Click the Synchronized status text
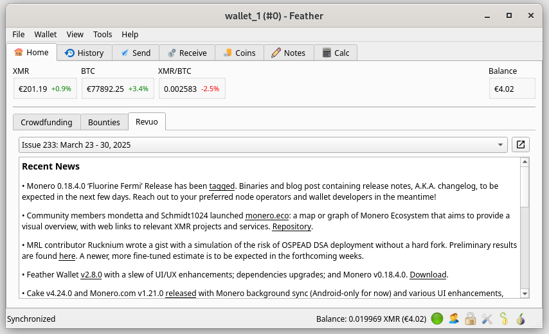Viewport: 549px width, 334px height. tap(31, 319)
